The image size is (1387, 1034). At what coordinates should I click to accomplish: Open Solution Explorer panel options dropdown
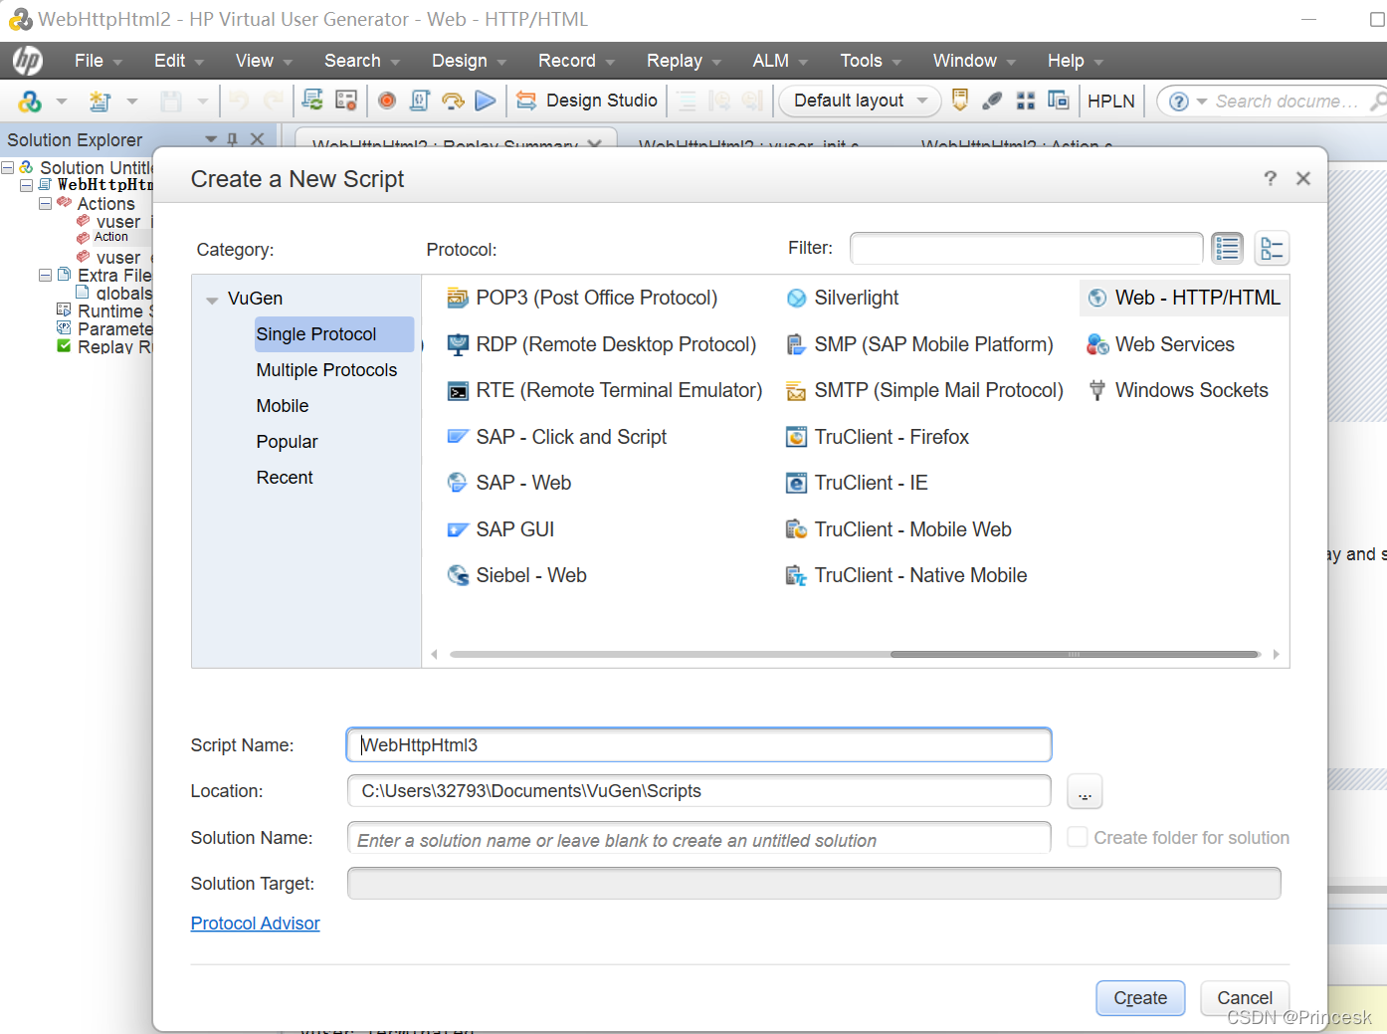point(211,139)
